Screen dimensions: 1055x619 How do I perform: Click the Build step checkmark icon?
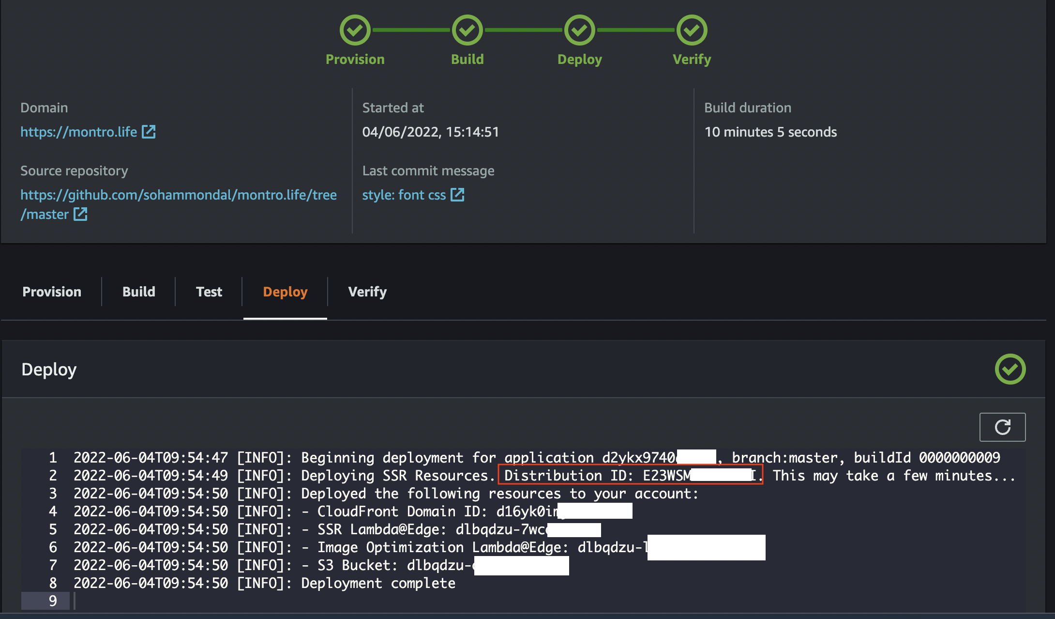[467, 30]
